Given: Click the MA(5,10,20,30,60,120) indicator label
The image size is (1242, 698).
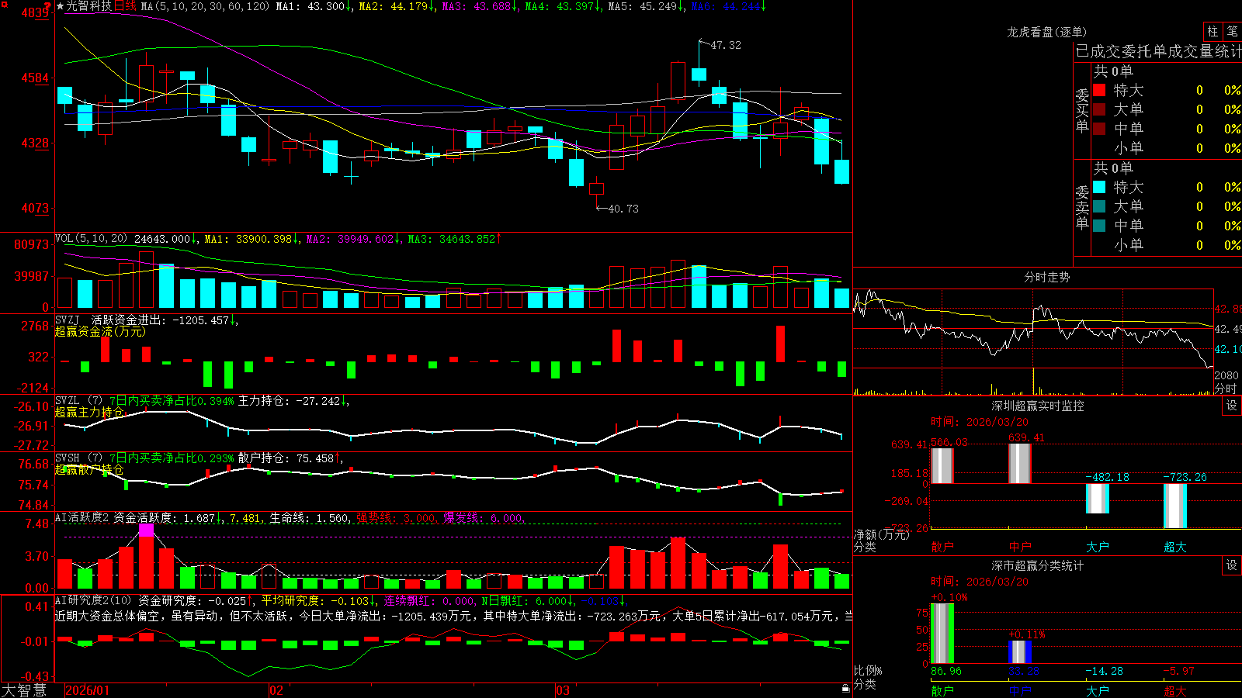Looking at the screenshot, I should coord(205,6).
